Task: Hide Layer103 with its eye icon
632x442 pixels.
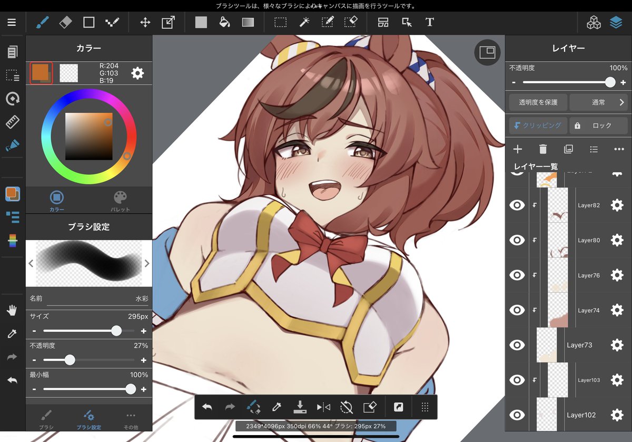Action: (x=518, y=380)
